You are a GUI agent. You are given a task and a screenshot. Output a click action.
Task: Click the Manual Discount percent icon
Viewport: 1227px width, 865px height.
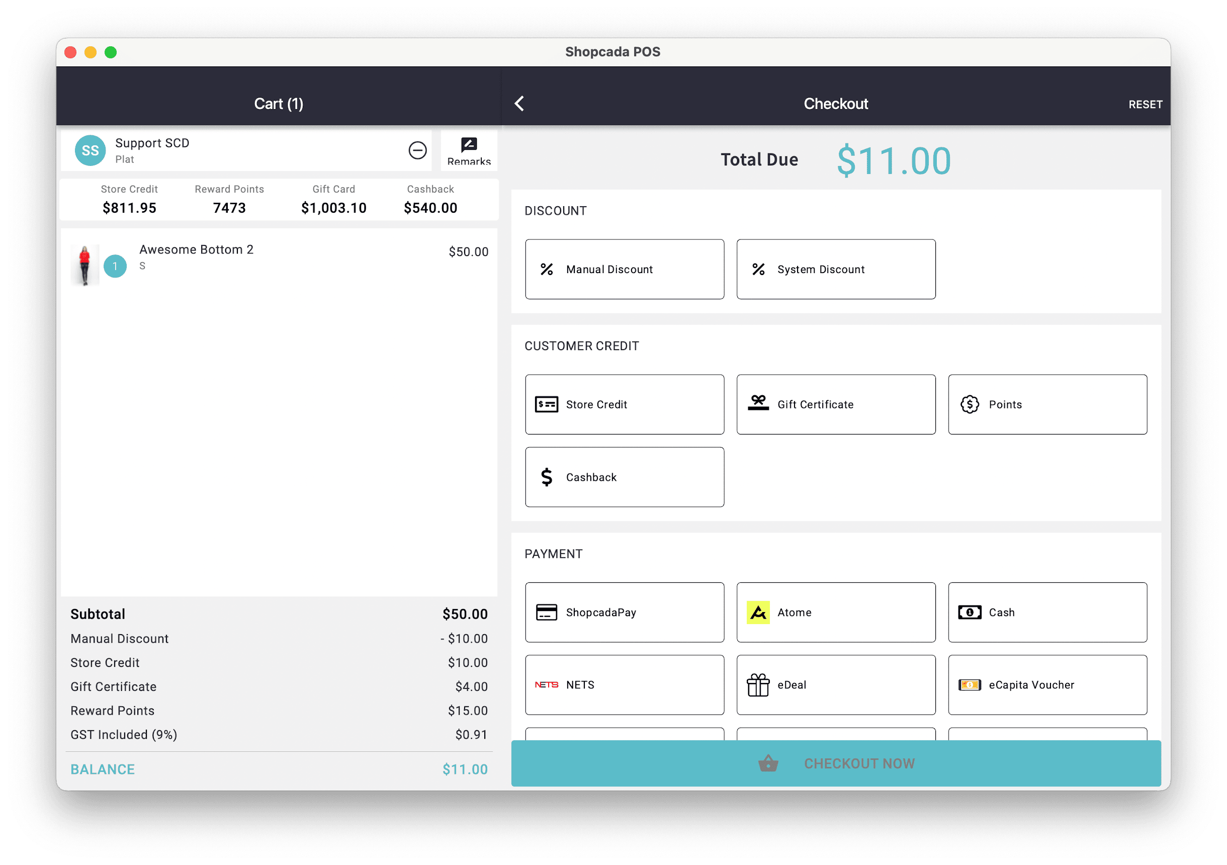[546, 270]
